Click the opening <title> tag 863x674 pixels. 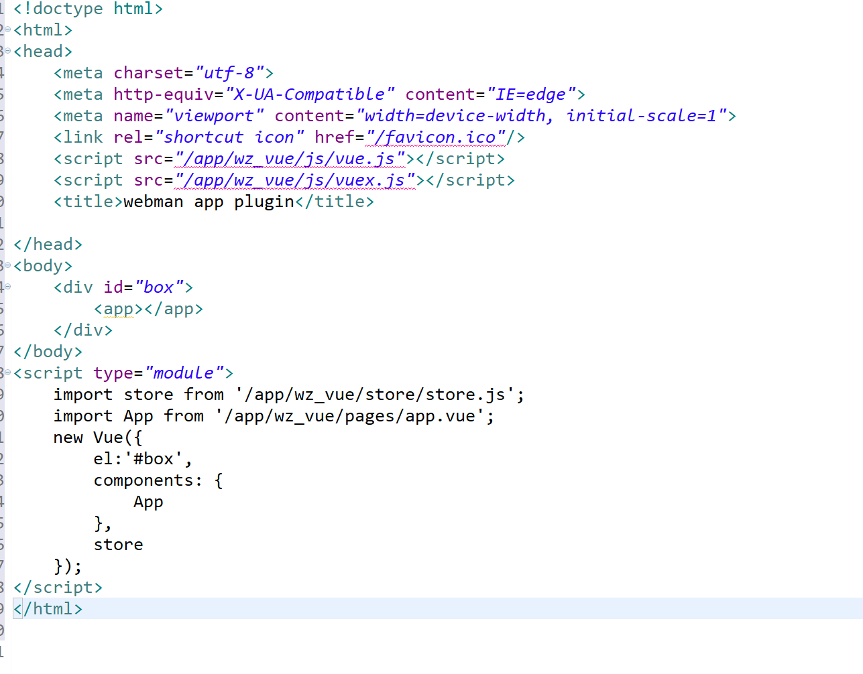click(x=89, y=202)
